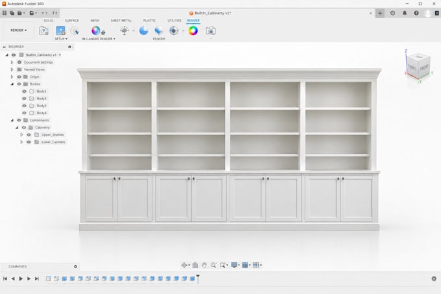Select the timeline end marker
Image resolution: width=441 pixels, height=294 pixels.
[198, 279]
